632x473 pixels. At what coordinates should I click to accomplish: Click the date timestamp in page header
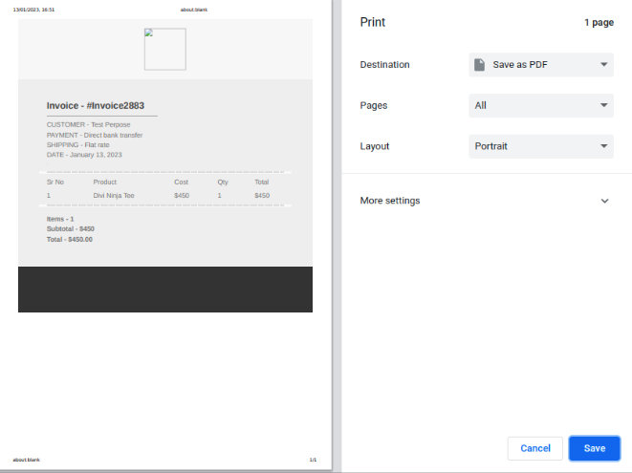pyautogui.click(x=33, y=10)
